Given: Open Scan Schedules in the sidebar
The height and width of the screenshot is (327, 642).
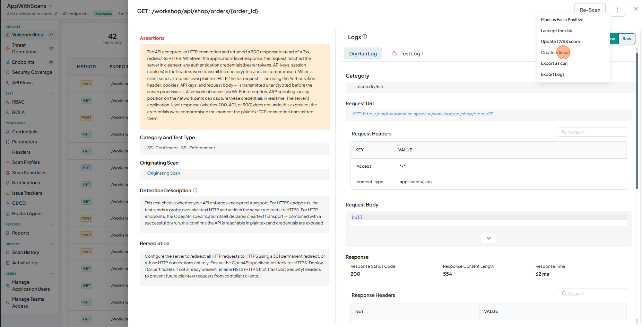Looking at the screenshot, I should click(29, 173).
